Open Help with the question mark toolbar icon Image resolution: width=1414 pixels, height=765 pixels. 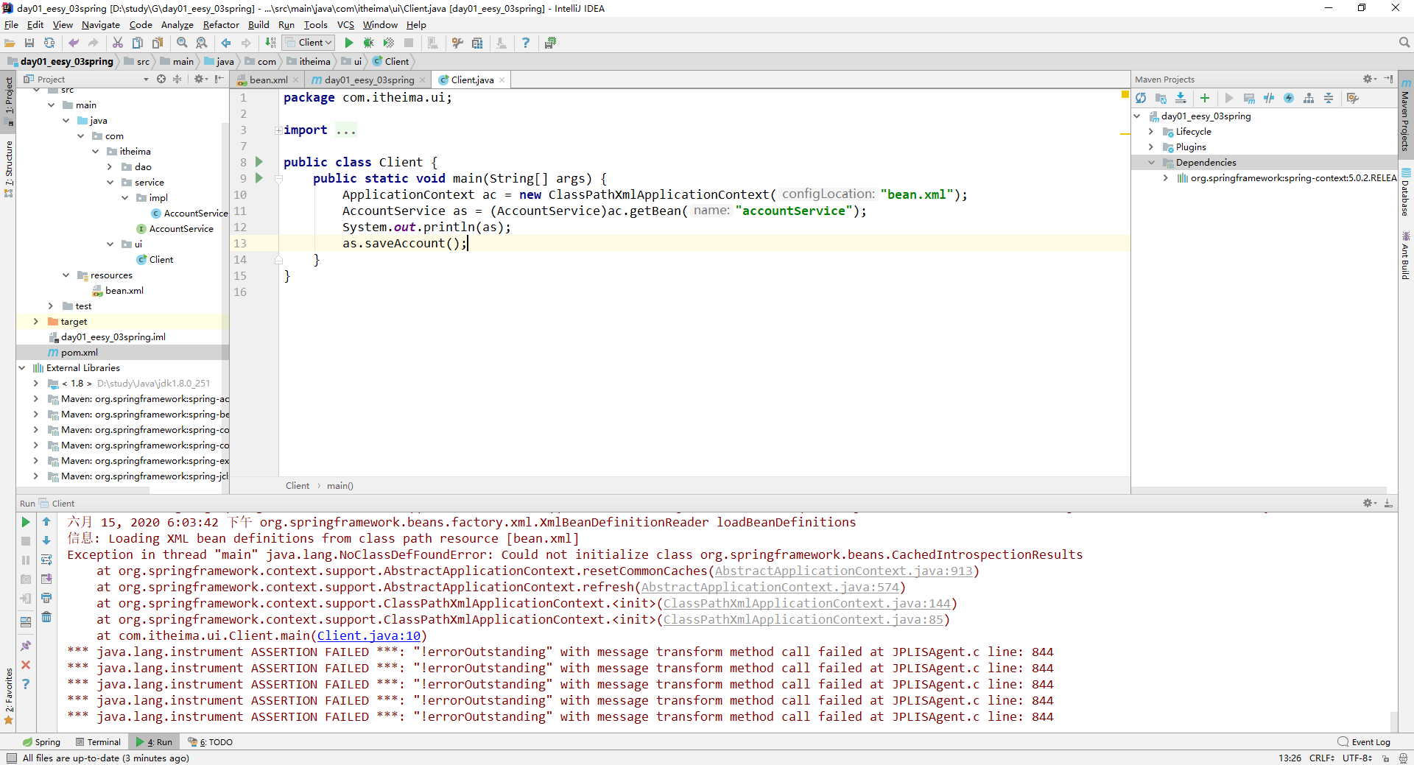(526, 43)
